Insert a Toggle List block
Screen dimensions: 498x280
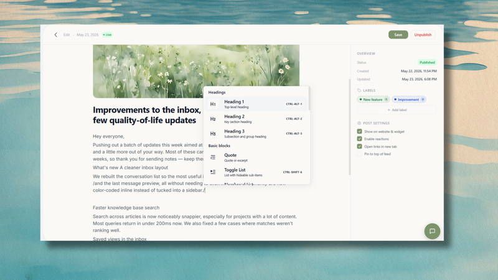click(256, 172)
